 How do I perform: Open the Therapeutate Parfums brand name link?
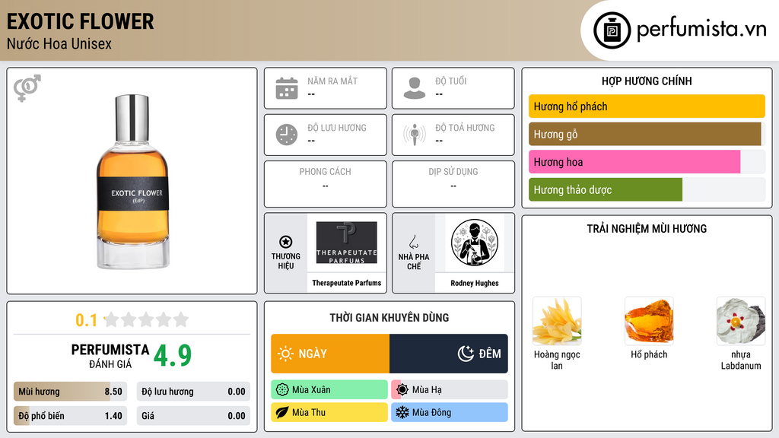click(x=347, y=283)
